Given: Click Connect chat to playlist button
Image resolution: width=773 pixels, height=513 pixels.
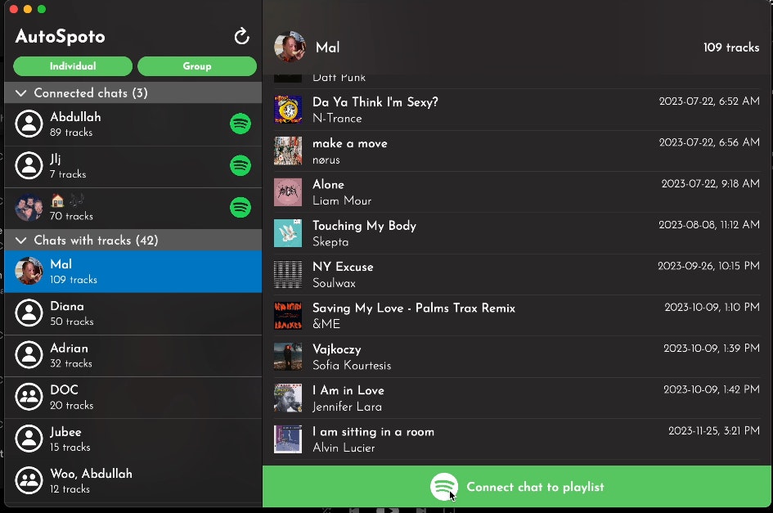Looking at the screenshot, I should coord(517,486).
